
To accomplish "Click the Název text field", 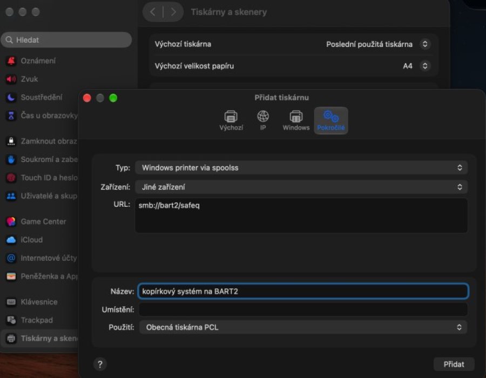I will tap(303, 291).
